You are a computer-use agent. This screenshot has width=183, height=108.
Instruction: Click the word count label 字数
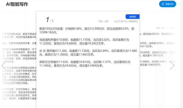pos(103,21)
